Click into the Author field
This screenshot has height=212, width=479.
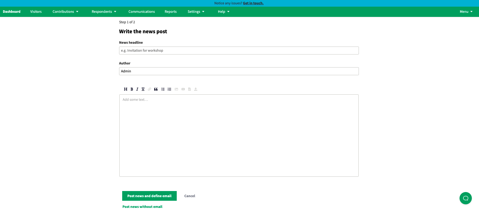click(239, 71)
